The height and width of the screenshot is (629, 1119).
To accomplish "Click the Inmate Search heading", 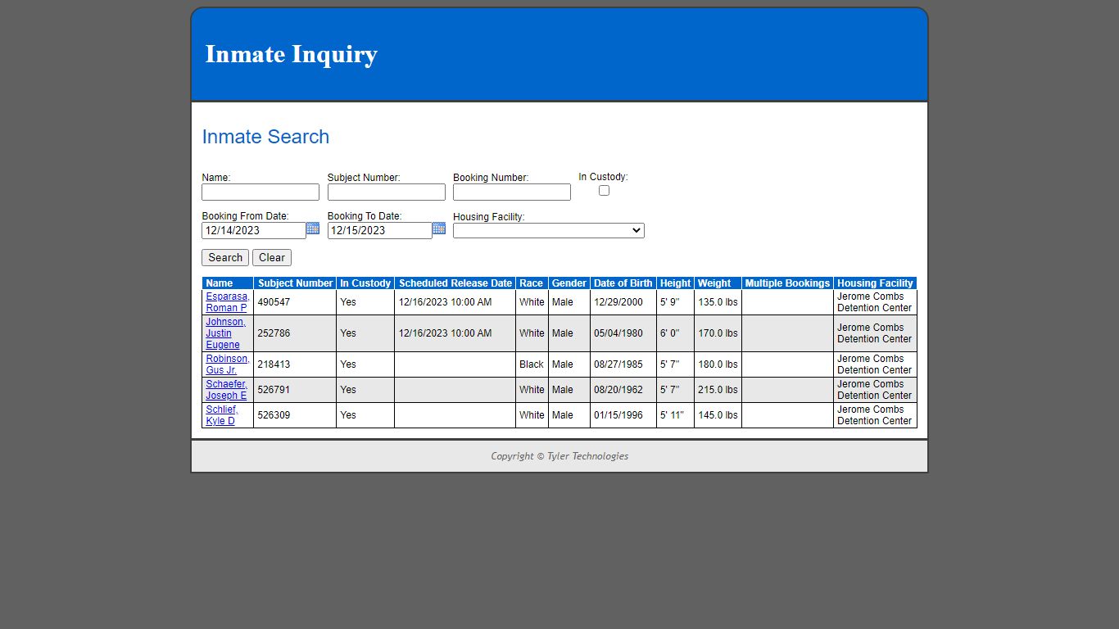I will pyautogui.click(x=265, y=137).
